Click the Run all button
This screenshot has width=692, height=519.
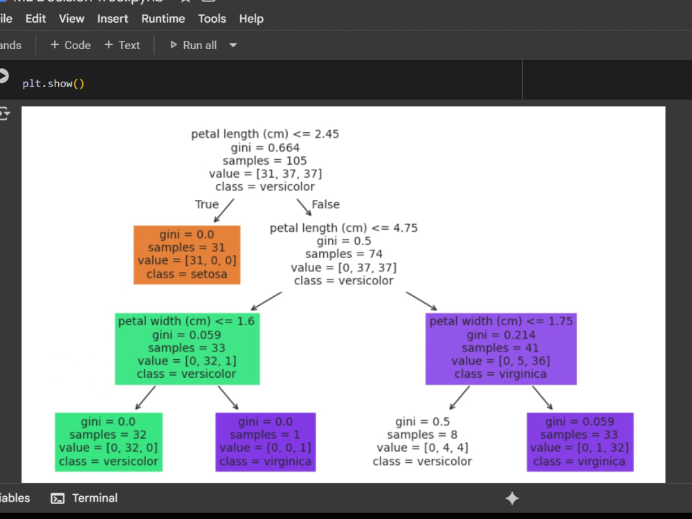[x=193, y=45]
